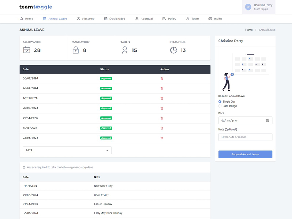Open the Invite navigation link

coord(215,19)
